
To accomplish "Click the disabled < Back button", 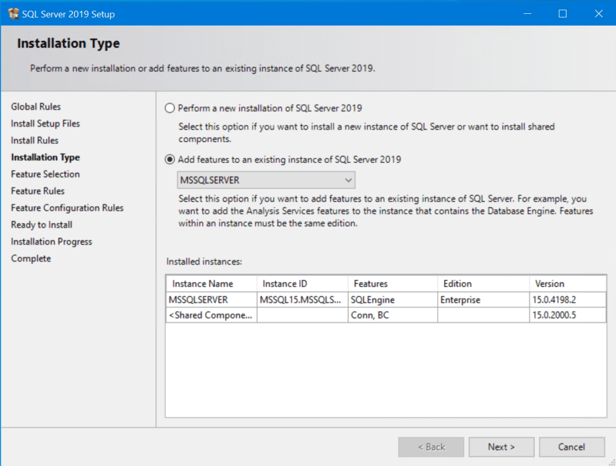I will pos(431,447).
